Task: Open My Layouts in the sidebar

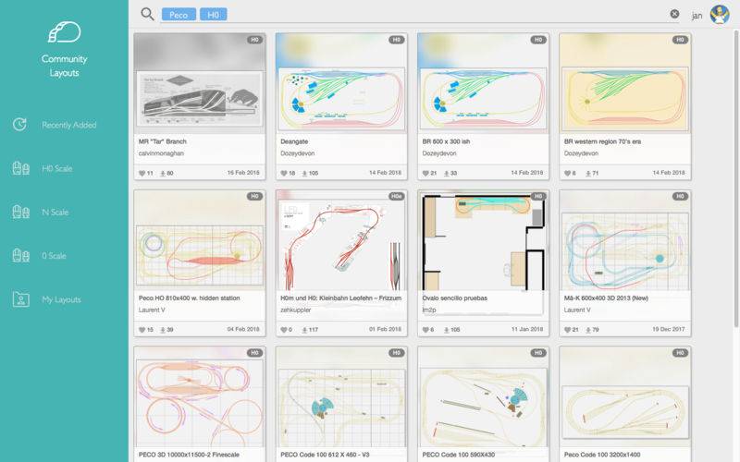Action: pyautogui.click(x=61, y=299)
